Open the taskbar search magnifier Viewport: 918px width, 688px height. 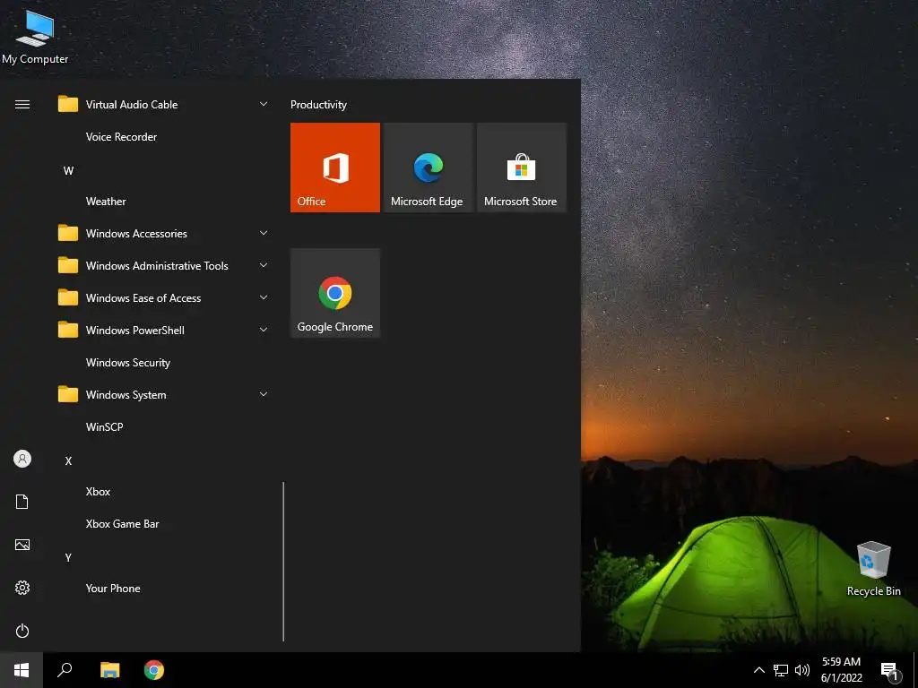65,670
